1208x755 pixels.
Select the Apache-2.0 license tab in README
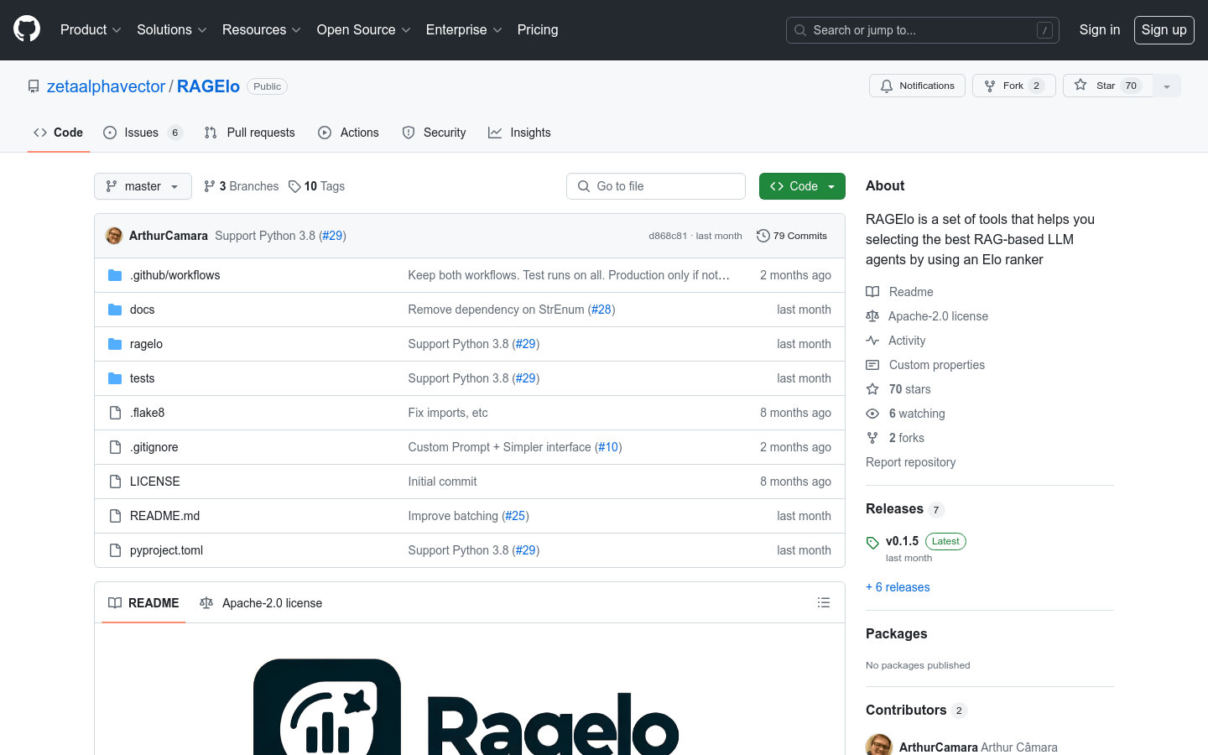pyautogui.click(x=261, y=603)
